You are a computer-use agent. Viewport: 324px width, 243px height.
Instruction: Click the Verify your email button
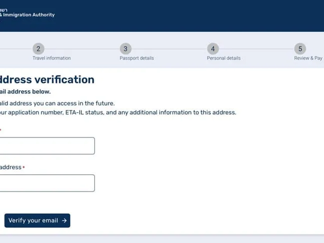coord(37,220)
